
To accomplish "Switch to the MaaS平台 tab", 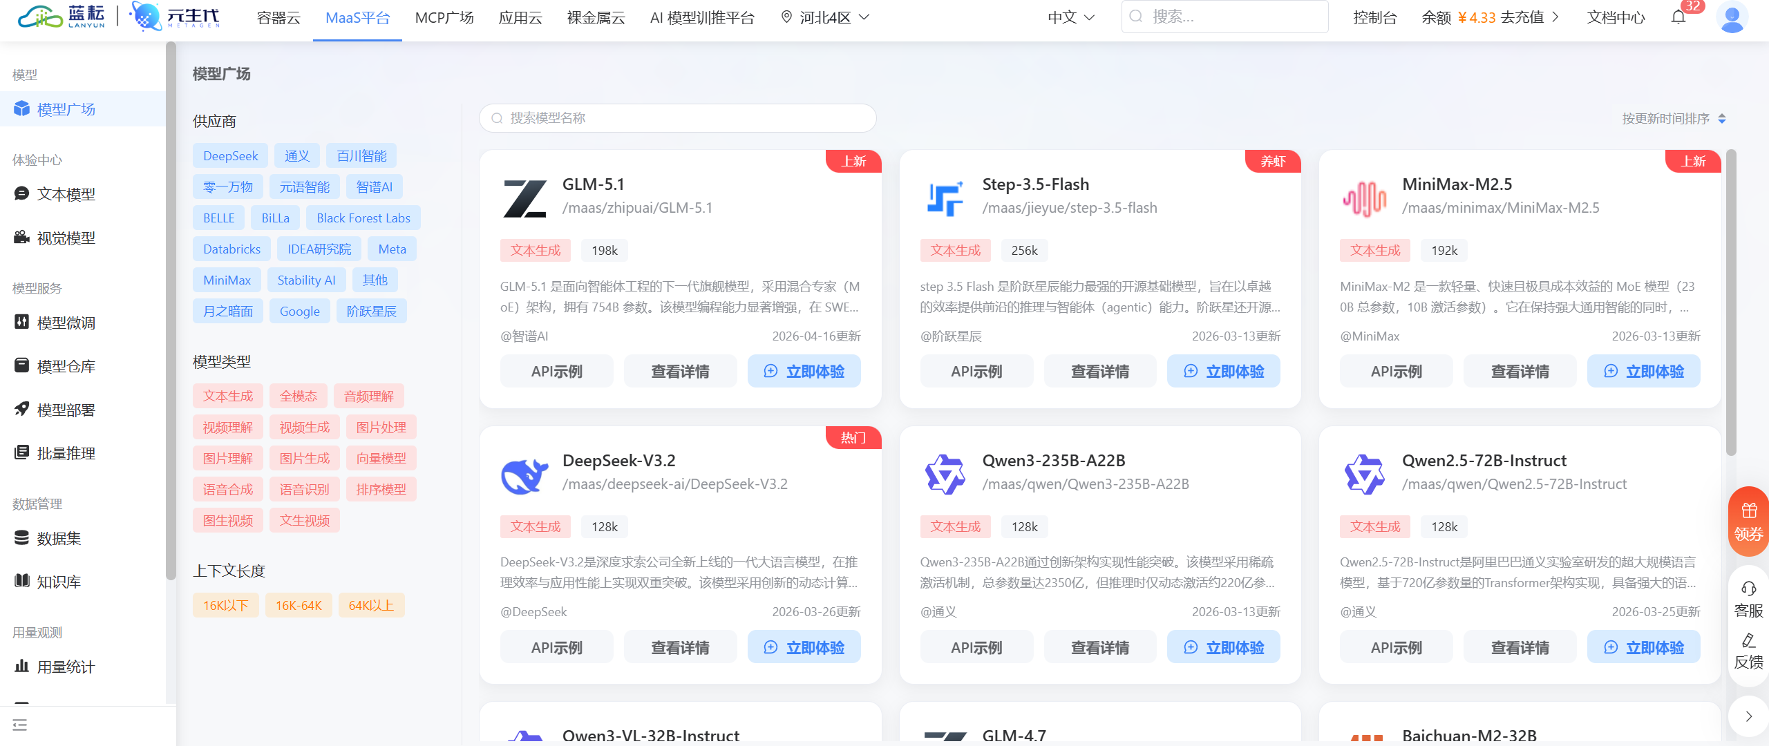I will pos(358,18).
